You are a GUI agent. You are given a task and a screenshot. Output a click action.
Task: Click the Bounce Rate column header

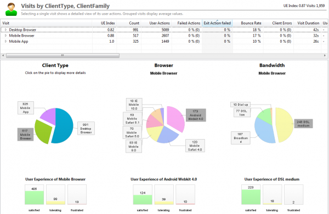tap(251, 23)
